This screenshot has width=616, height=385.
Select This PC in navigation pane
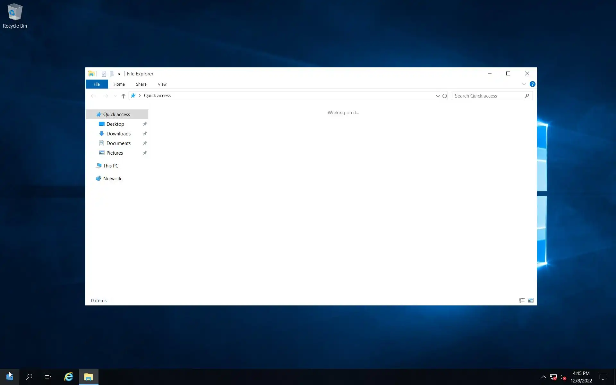(x=111, y=166)
